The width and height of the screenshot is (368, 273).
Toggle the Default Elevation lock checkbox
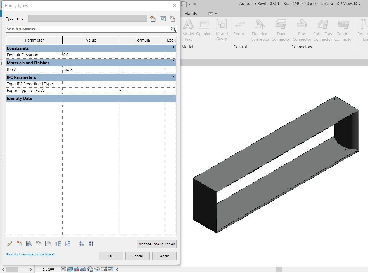pos(169,55)
